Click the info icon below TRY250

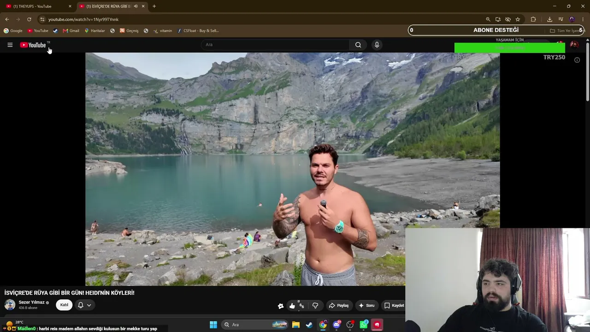[x=577, y=60]
